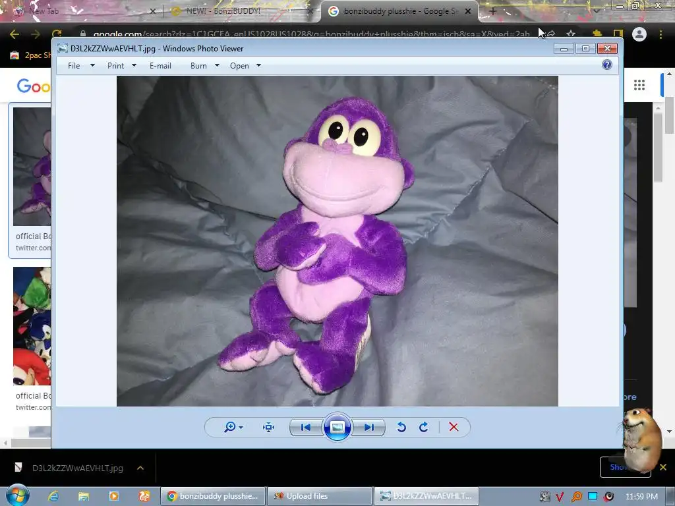
Task: Click the clock showing 11:59 PM
Action: (641, 497)
